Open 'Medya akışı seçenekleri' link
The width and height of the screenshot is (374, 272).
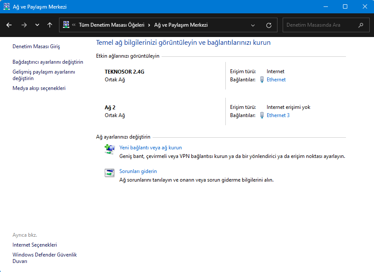(39, 88)
